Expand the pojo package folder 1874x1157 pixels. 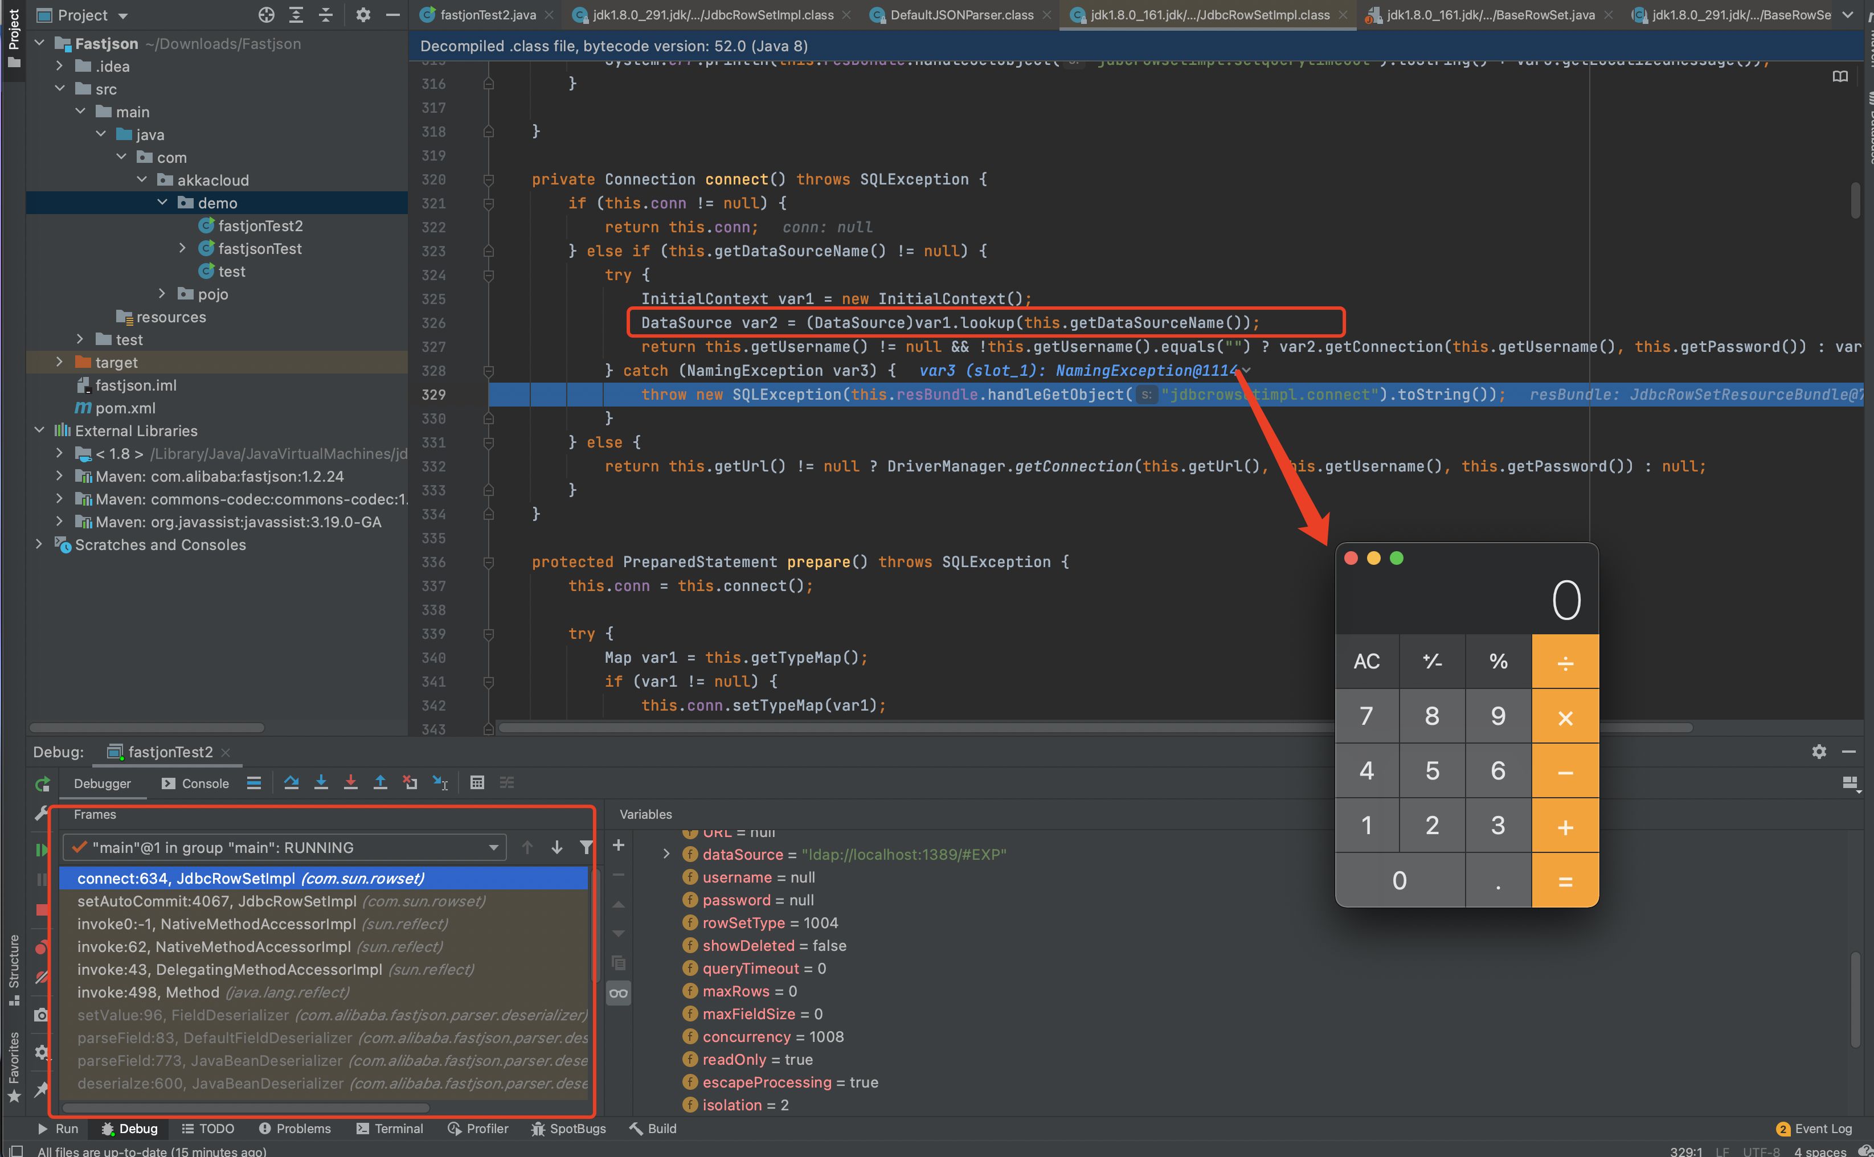(162, 294)
